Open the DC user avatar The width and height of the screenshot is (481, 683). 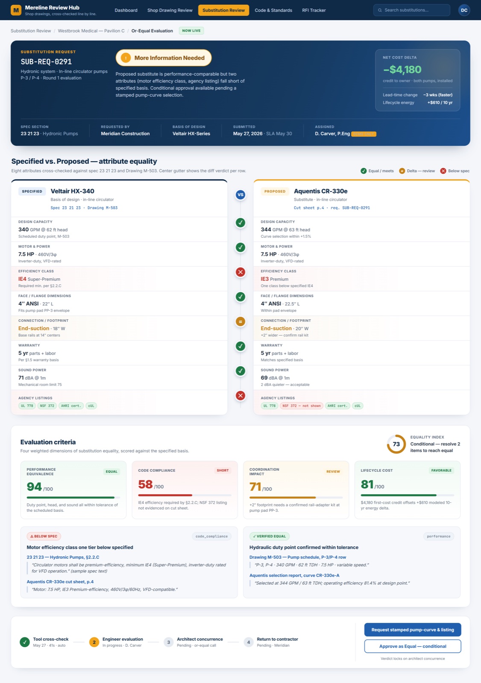point(464,10)
